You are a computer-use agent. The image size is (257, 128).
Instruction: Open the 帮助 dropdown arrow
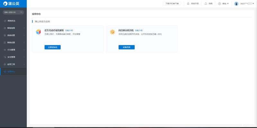coord(228,4)
